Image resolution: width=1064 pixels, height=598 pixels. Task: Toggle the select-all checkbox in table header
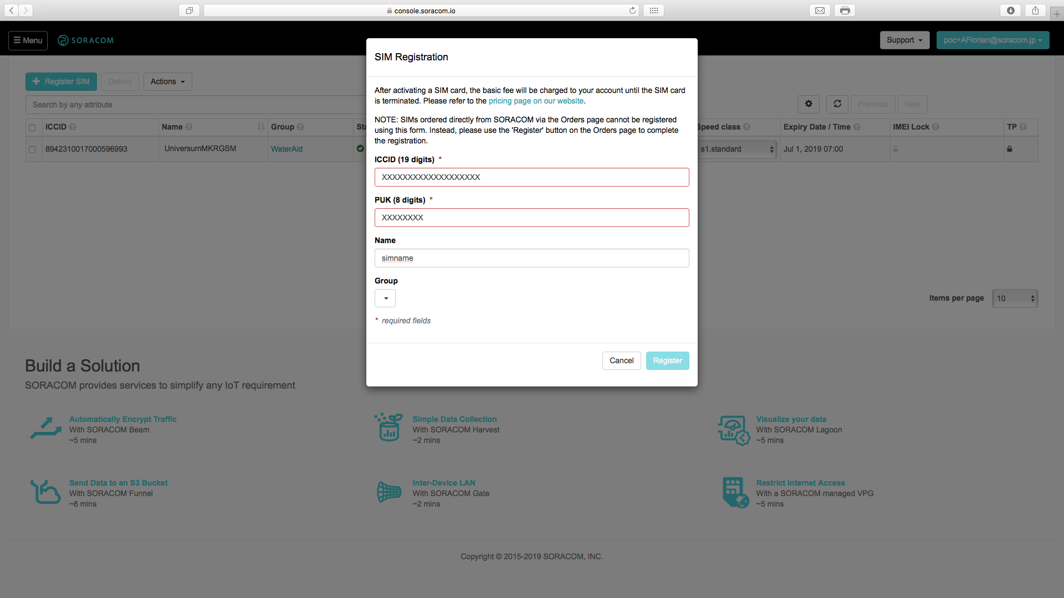pos(32,128)
